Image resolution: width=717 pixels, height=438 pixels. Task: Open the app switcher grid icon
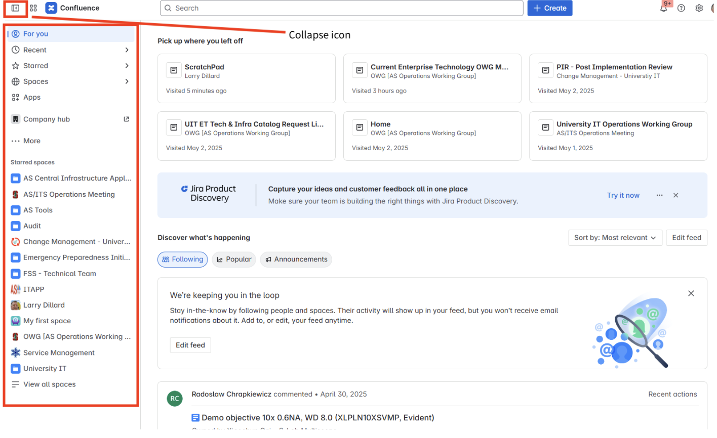click(33, 8)
